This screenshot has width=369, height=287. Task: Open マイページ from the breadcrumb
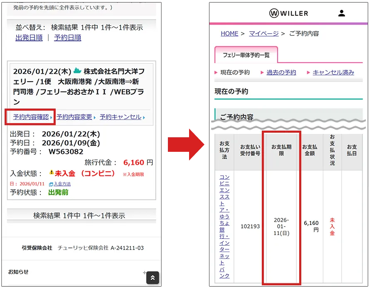point(264,33)
